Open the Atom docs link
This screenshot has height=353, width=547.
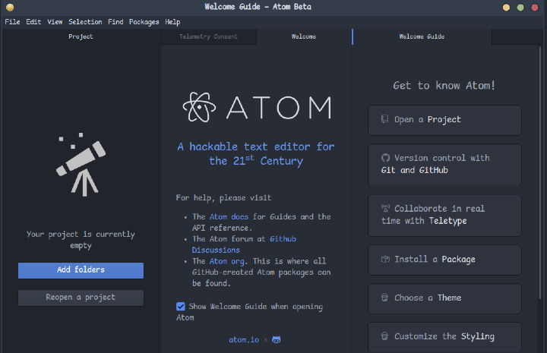pos(229,217)
